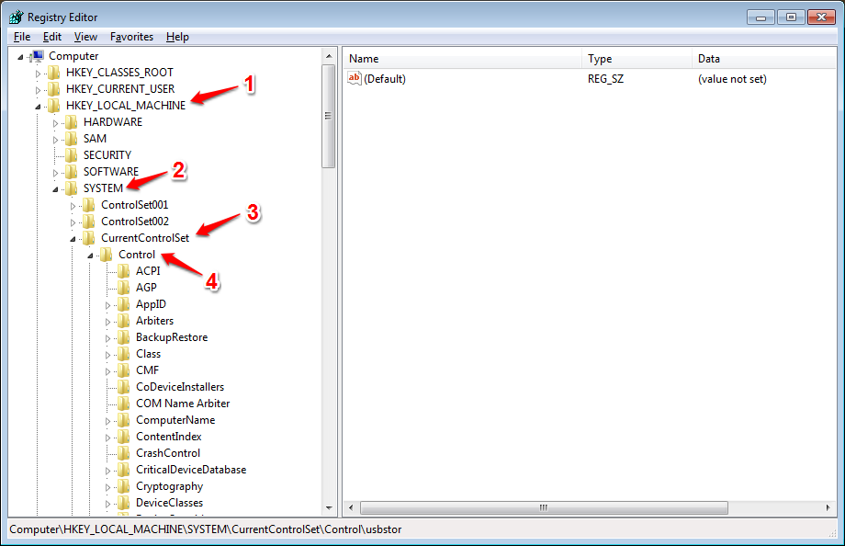The image size is (845, 546).
Task: Minimize the Registry Editor window
Action: point(760,17)
